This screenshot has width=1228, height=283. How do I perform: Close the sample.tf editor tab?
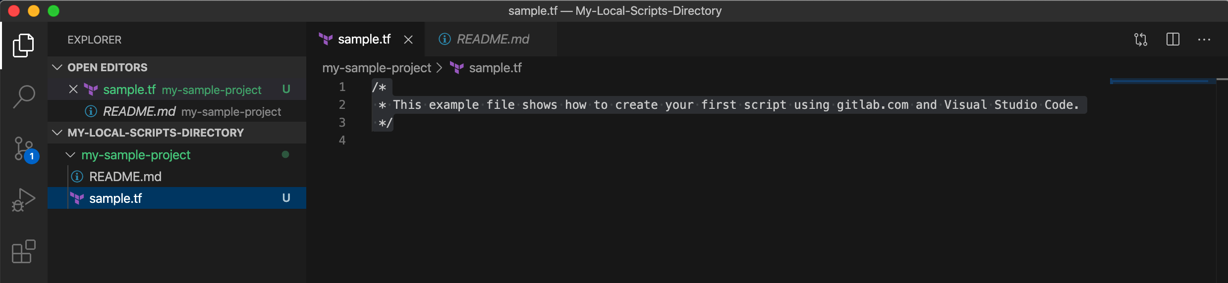408,40
